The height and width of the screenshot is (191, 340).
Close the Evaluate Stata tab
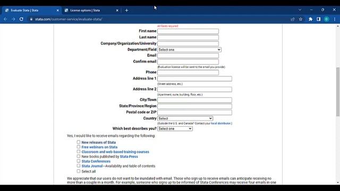click(x=57, y=10)
